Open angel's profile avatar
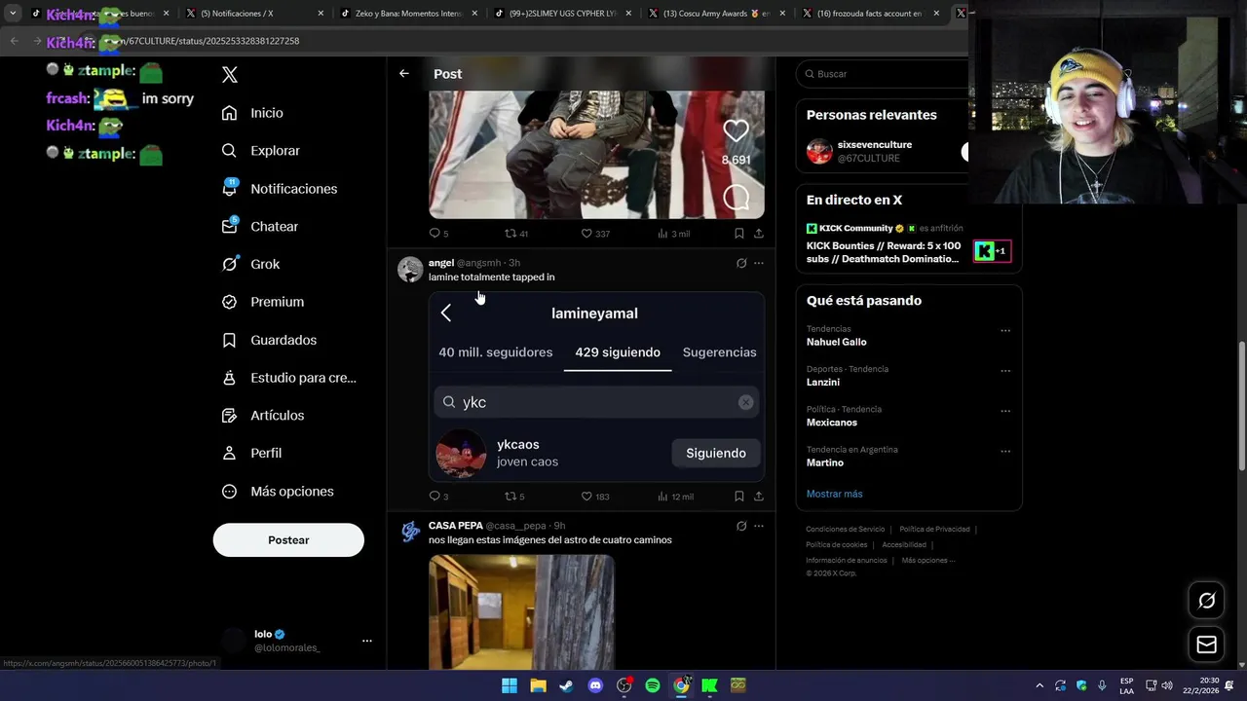Screen dimensions: 1247x701 (x=410, y=269)
